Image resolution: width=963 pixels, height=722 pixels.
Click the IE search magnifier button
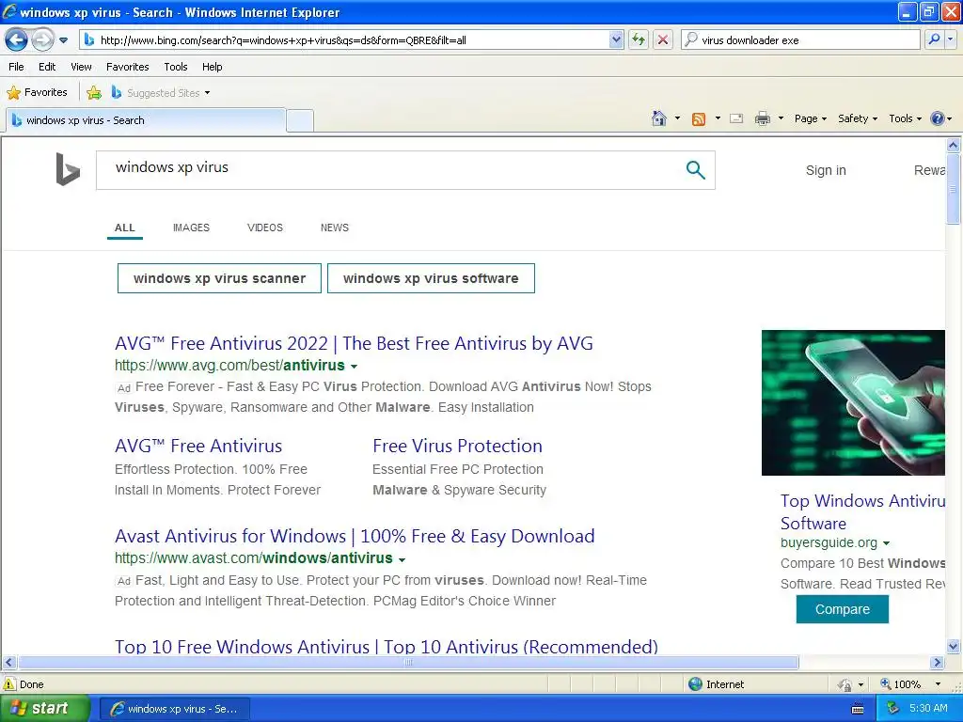click(x=934, y=39)
